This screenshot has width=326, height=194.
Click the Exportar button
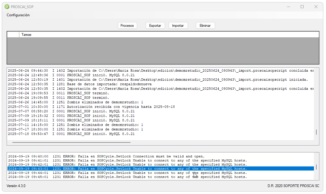[x=155, y=26]
